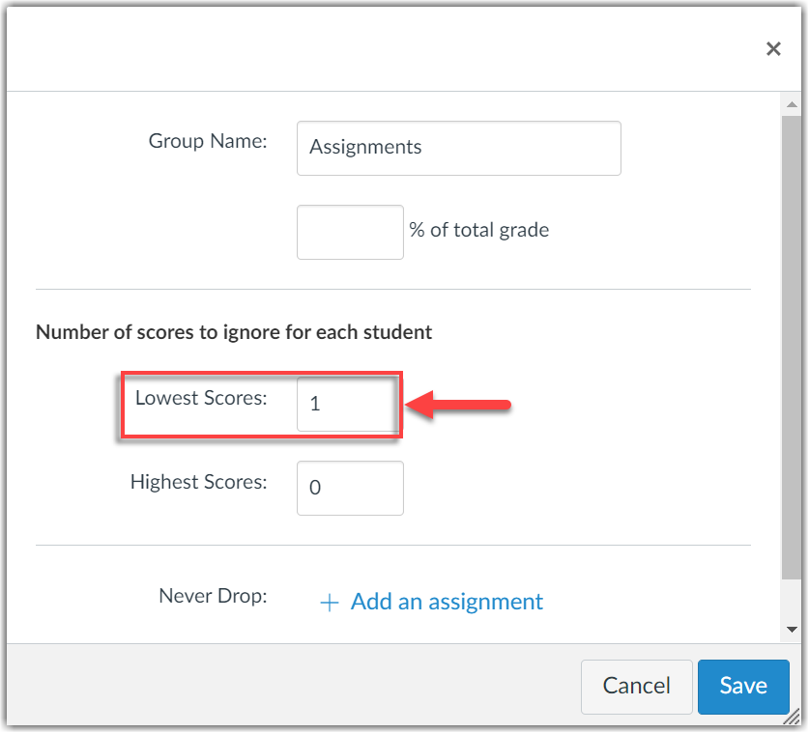The width and height of the screenshot is (809, 733).
Task: Click the resize grip at dialog corner
Action: tap(793, 716)
